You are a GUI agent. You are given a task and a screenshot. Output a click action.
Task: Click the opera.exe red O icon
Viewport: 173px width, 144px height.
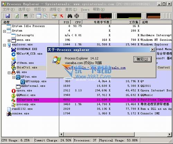[x=13, y=91]
